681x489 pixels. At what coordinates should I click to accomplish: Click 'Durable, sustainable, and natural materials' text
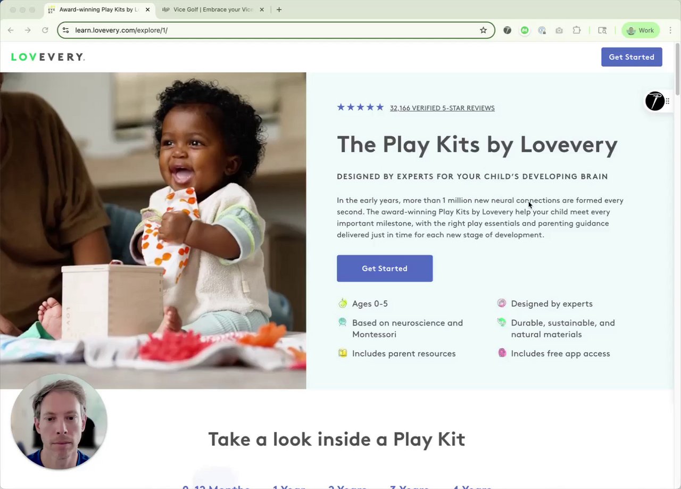pos(563,328)
